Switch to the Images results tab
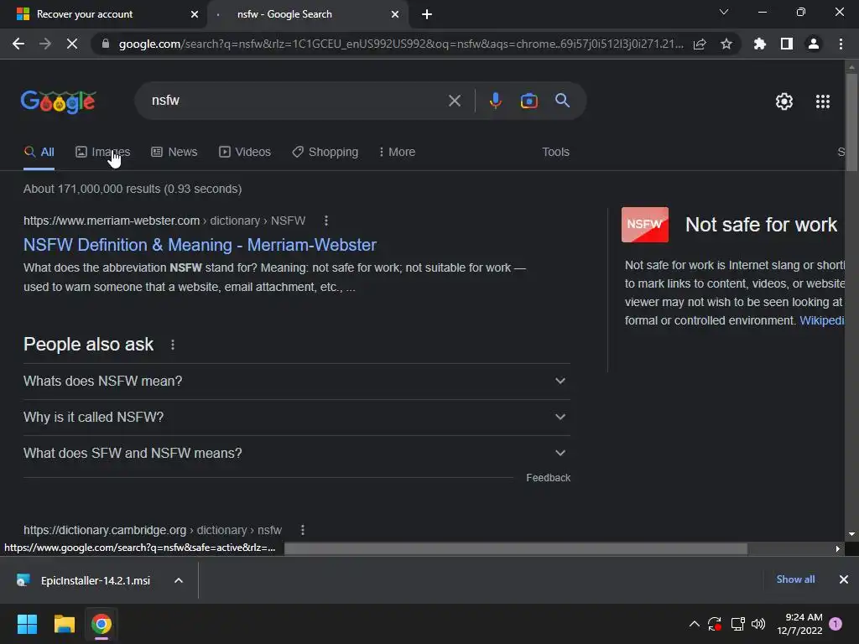Screen dimensions: 859x644 (x=103, y=152)
